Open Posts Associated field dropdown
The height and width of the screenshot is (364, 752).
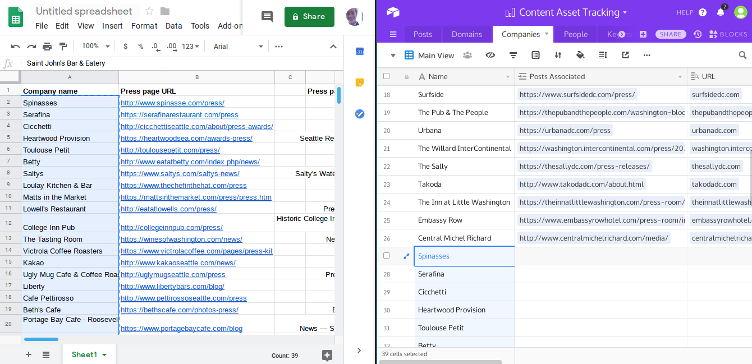[680, 77]
